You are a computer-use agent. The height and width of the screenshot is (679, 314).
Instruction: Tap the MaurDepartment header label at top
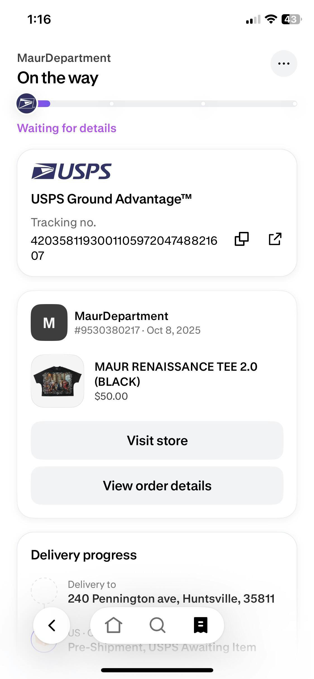(64, 58)
